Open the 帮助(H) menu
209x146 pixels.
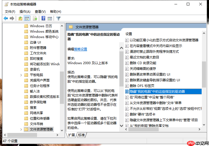click(56, 12)
